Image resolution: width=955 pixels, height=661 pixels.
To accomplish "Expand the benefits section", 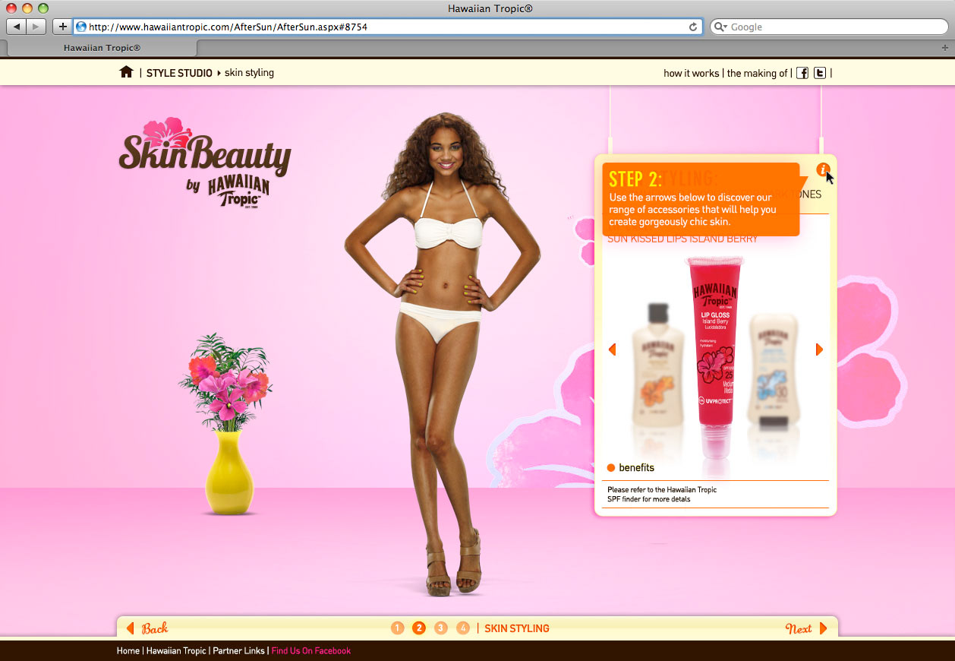I will point(630,467).
